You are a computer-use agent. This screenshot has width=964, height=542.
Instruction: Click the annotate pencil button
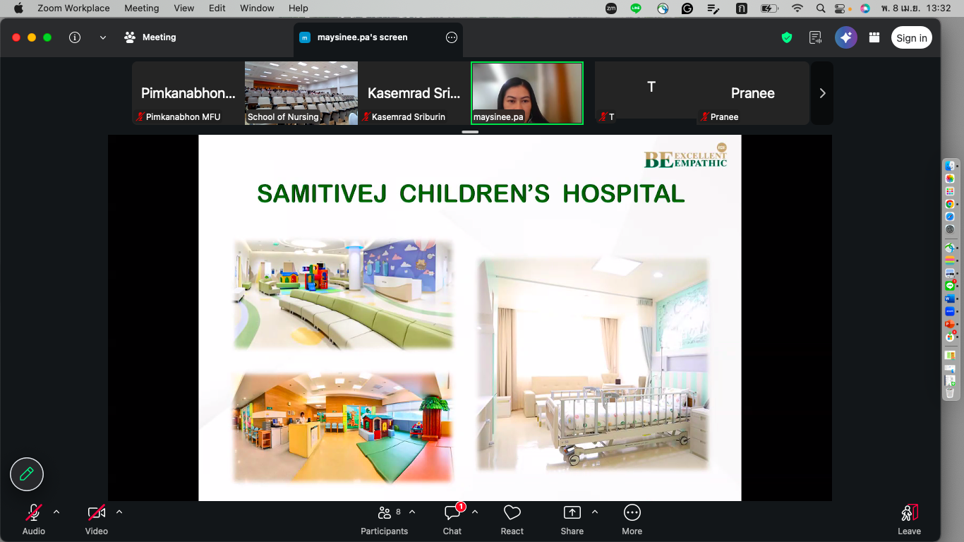pos(27,474)
